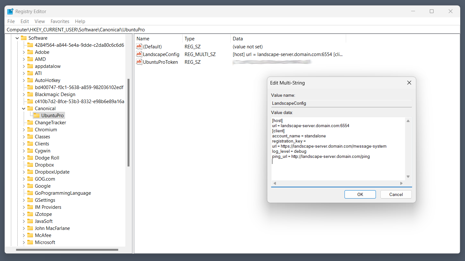Click the tree pane horizontal scrollbar

point(67,250)
